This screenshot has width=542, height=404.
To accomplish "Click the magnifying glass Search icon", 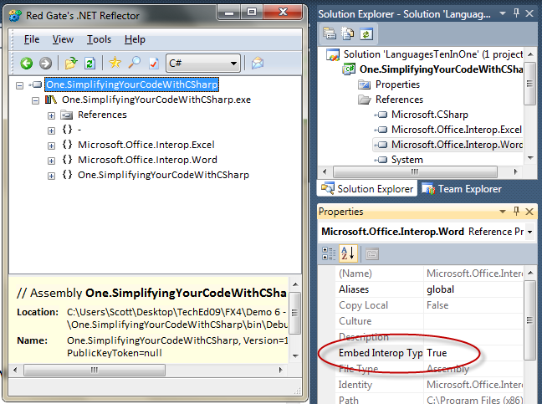I will pos(135,63).
